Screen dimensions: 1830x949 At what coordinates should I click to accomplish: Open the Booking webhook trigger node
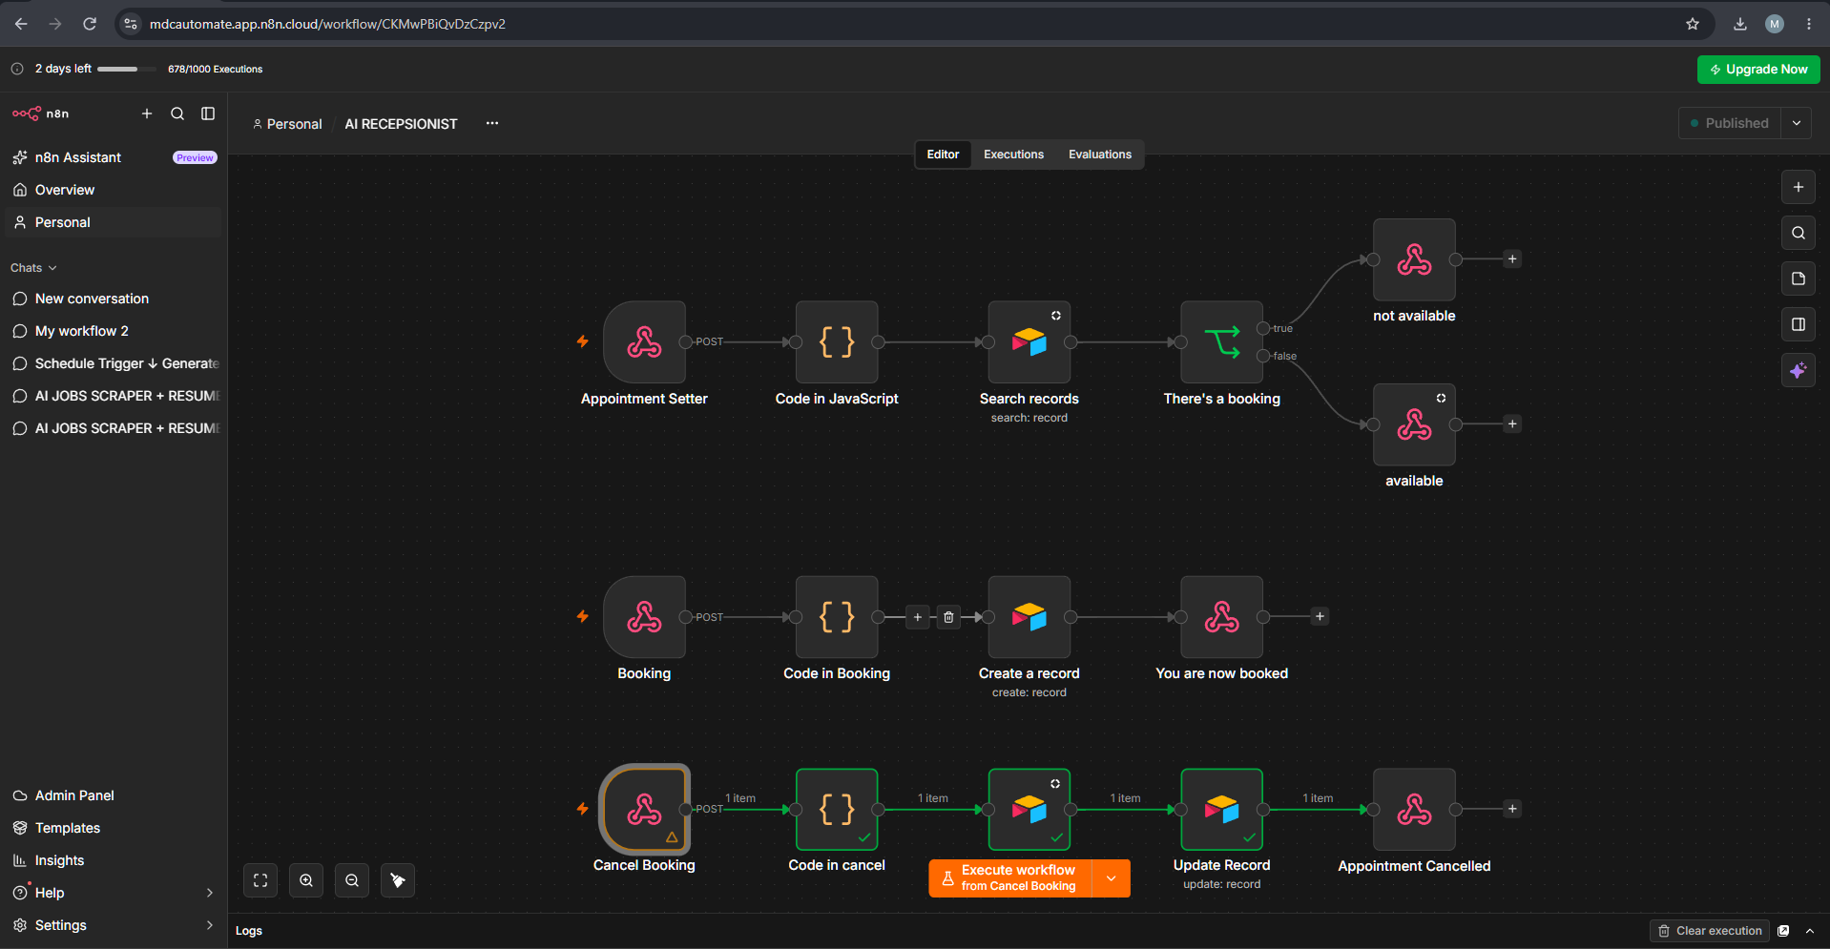(644, 617)
